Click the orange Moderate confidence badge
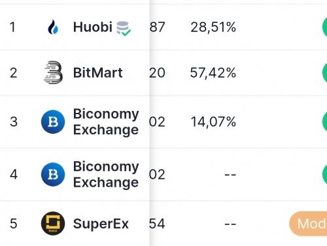Viewport: 327px width, 246px height. 308,223
